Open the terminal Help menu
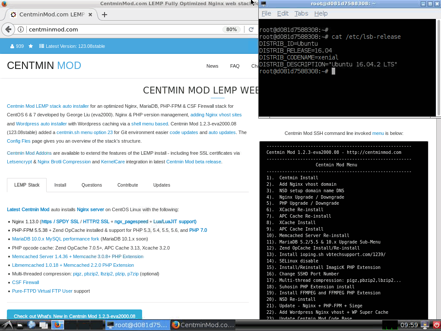The image size is (441, 331). pyautogui.click(x=321, y=13)
